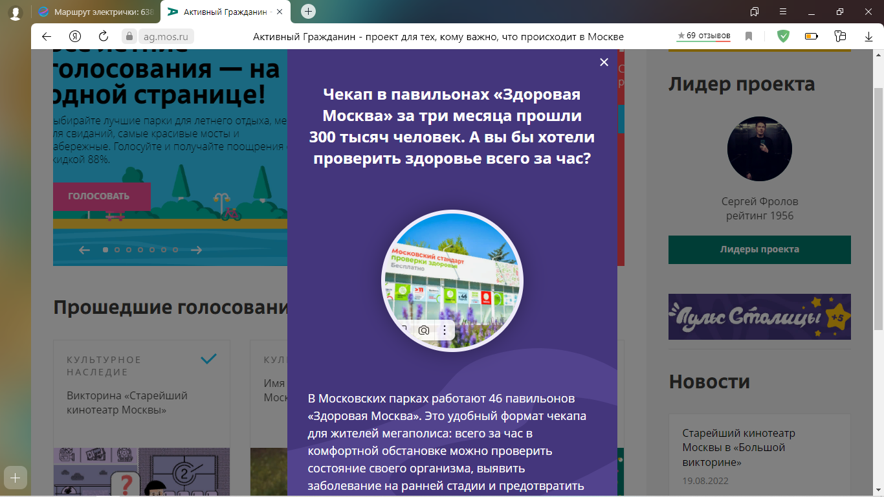Click the plus button in the left sidebar
The width and height of the screenshot is (884, 497).
click(x=16, y=478)
